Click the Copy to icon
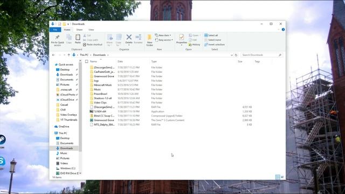Screen dimensions: 345x194 pyautogui.click(x=119, y=37)
